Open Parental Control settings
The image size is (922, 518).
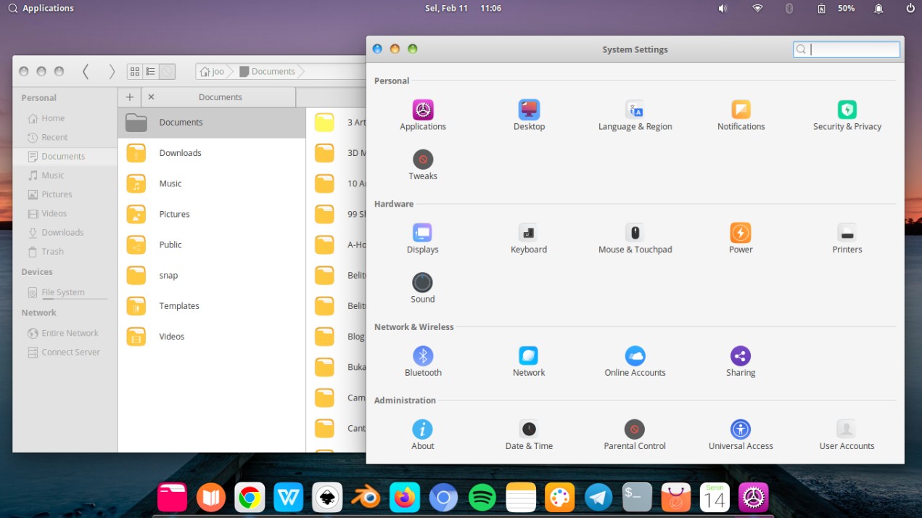(634, 434)
